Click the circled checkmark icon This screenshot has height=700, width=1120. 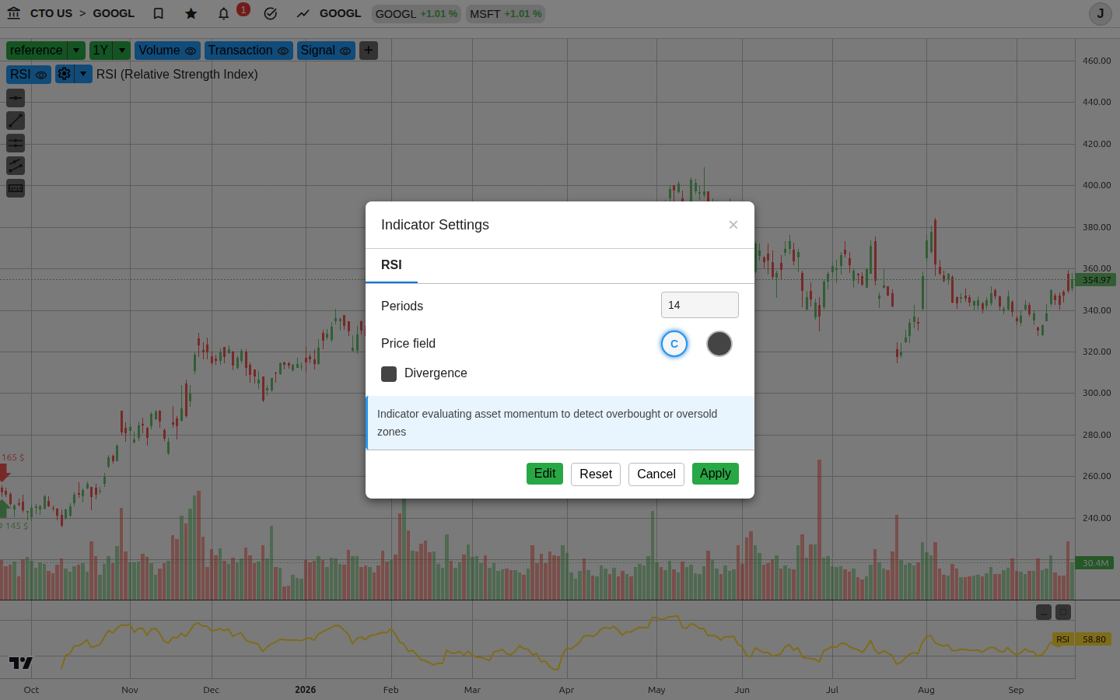coord(270,13)
